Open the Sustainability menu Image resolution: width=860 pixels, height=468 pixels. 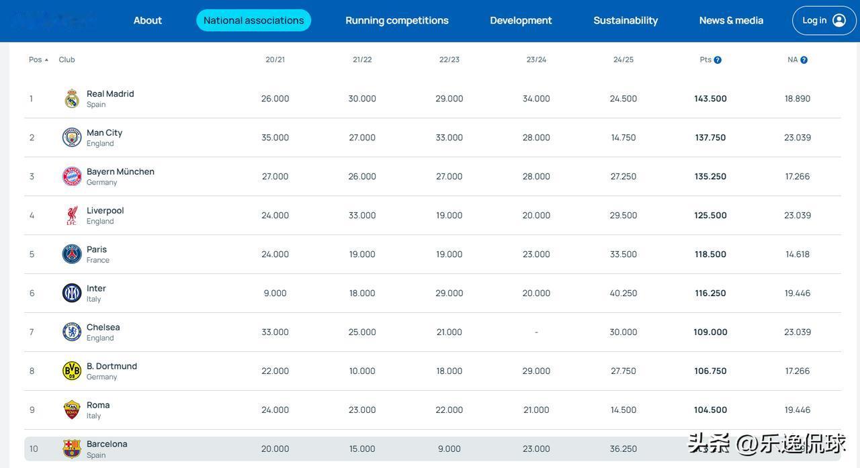point(626,20)
